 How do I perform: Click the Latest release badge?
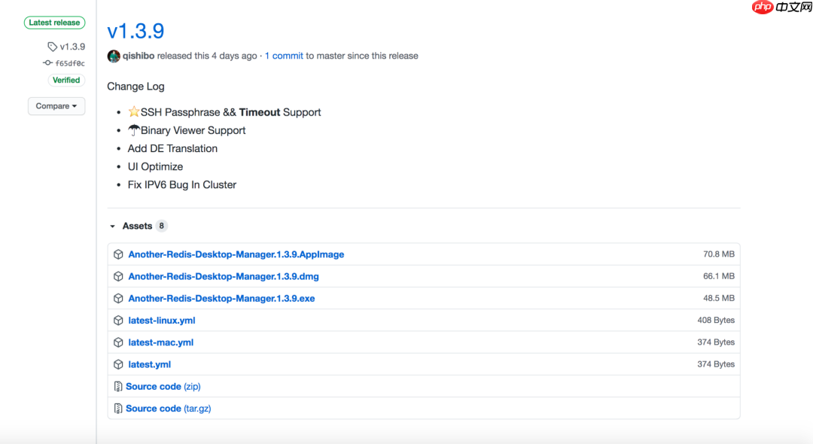(55, 23)
